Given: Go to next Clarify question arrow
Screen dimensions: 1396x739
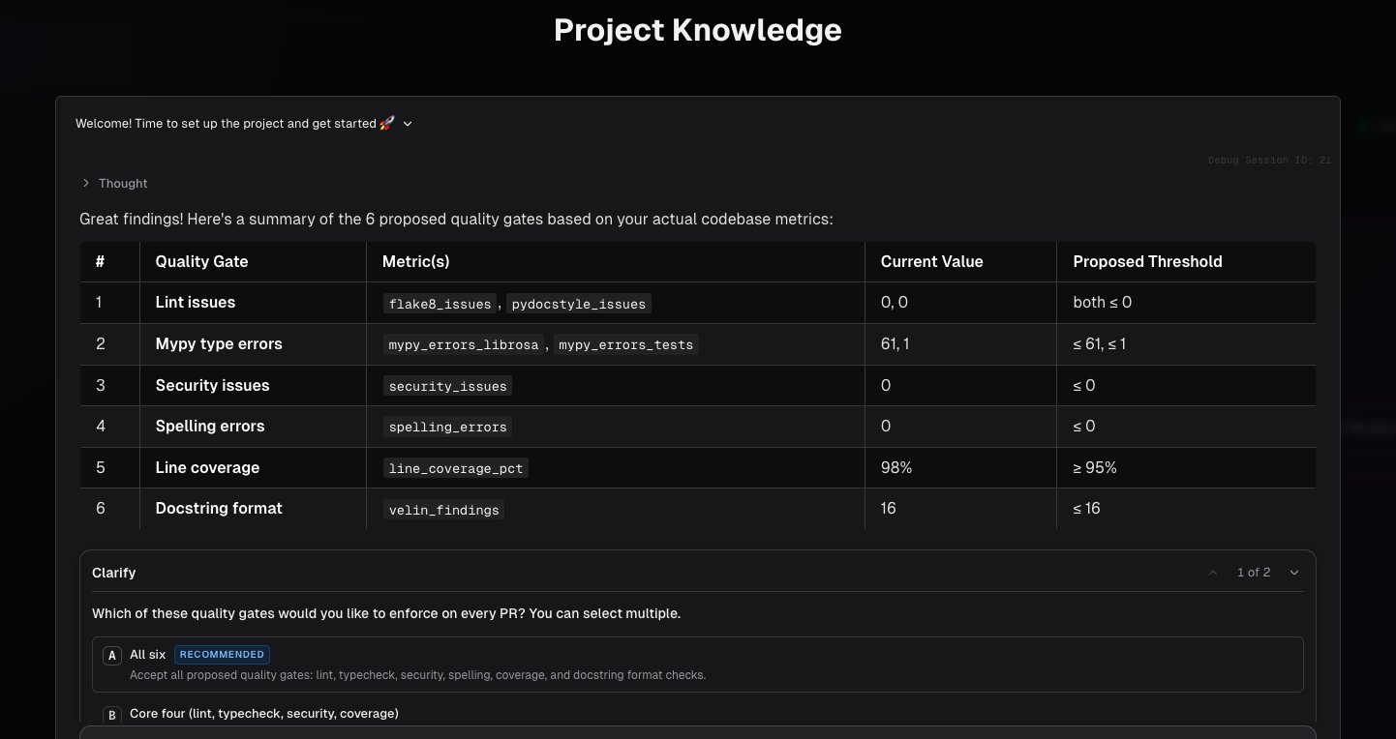Looking at the screenshot, I should 1294,573.
